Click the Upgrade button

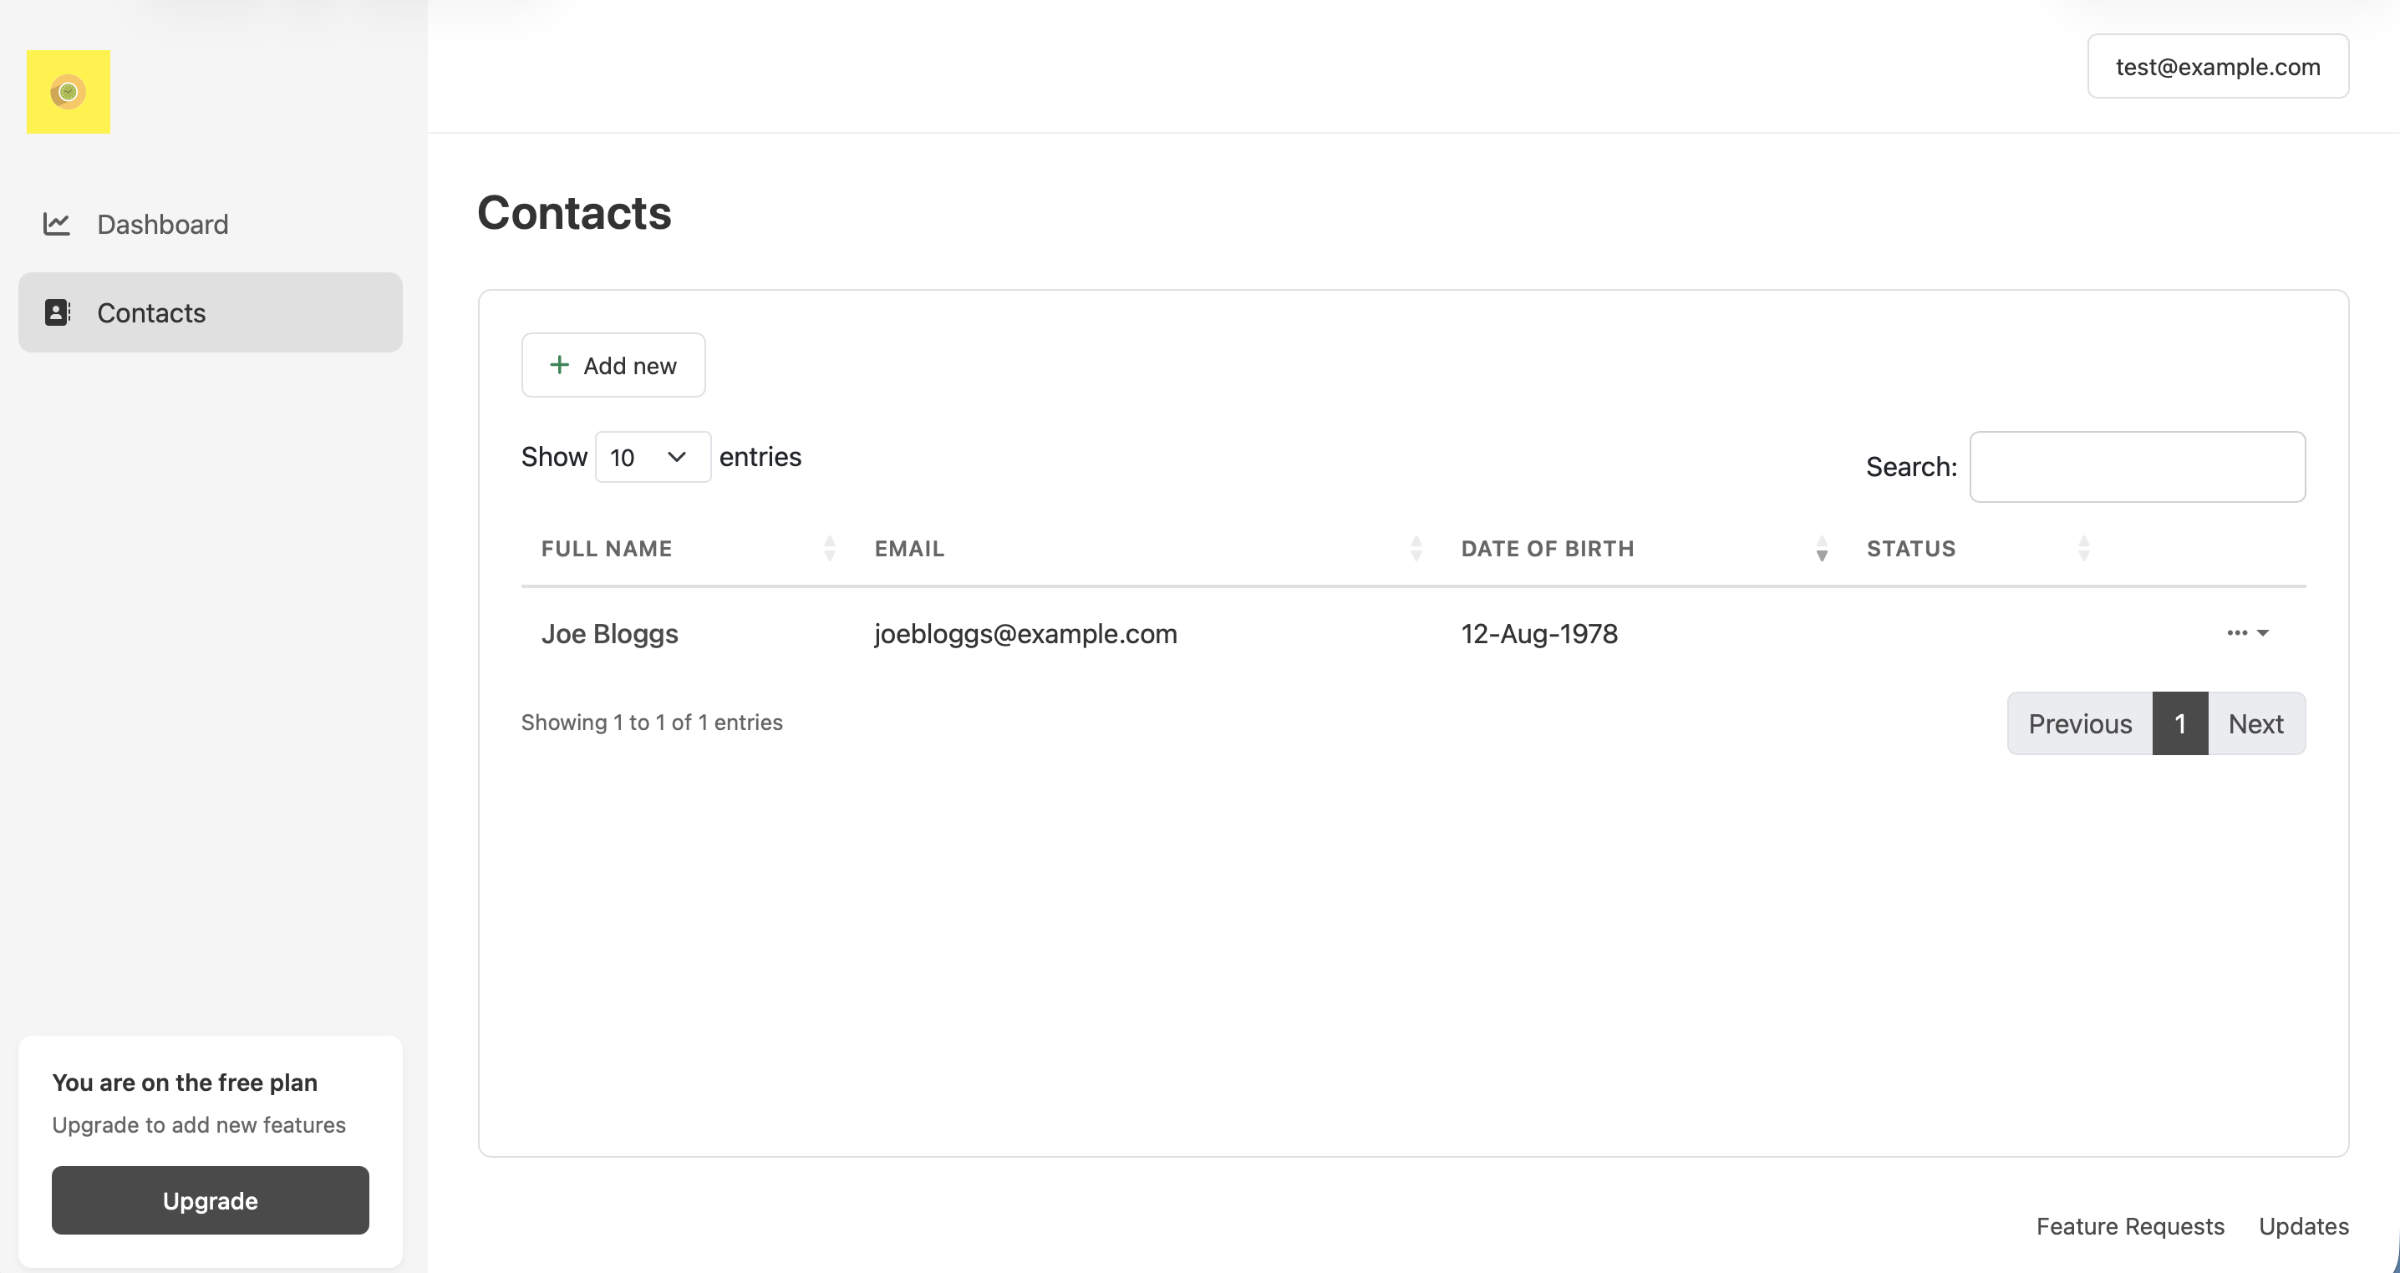pos(210,1200)
